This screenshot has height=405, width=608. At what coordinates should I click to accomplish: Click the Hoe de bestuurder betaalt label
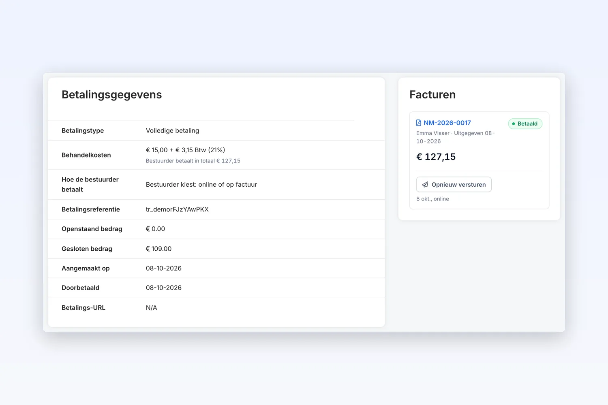[x=90, y=185]
